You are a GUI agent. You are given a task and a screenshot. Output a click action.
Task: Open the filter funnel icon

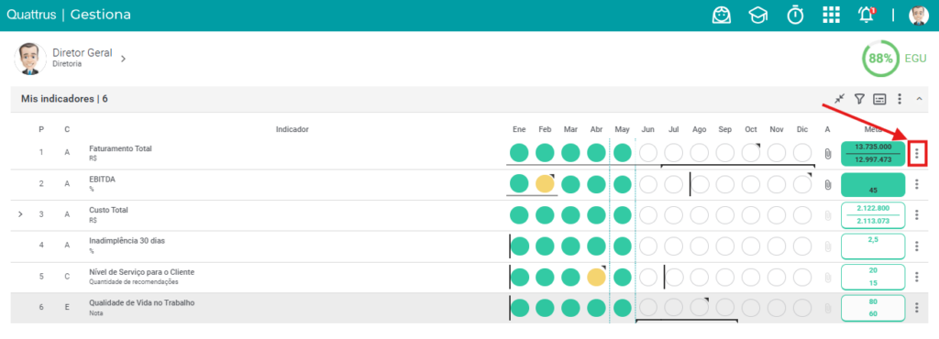point(859,99)
